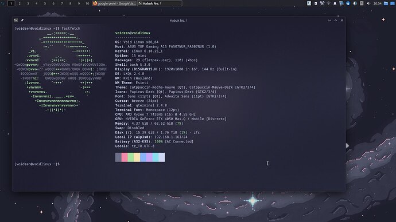
Task: Click the 'Shell: bash 5.3.0' line
Action: [x=133, y=65]
